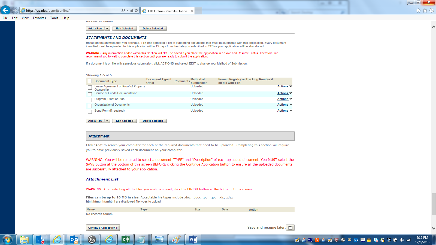This screenshot has height=245, width=436.
Task: Click the Save and resume later disk icon
Action: pyautogui.click(x=290, y=228)
